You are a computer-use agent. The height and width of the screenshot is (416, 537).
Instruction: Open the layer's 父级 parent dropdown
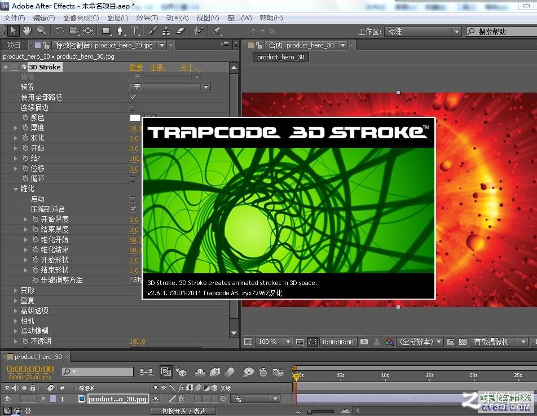point(255,399)
